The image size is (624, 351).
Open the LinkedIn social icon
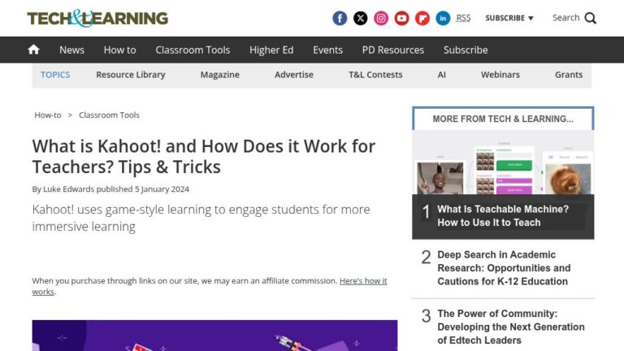point(443,18)
